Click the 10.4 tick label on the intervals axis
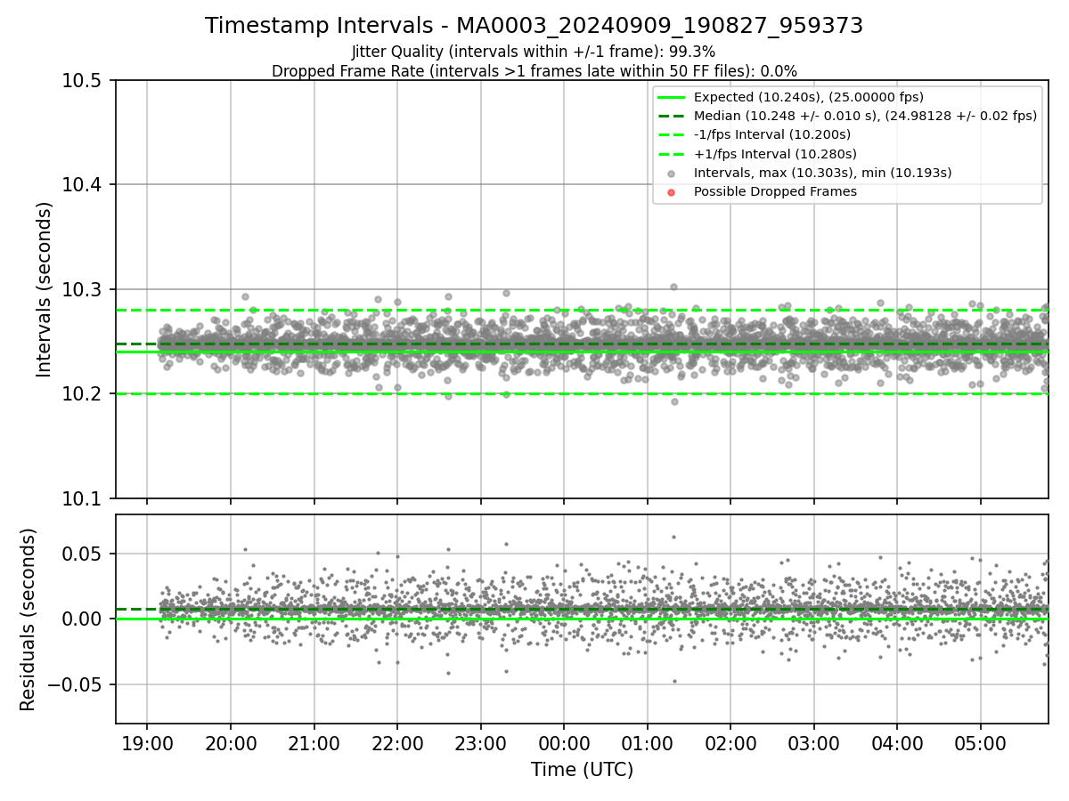 tap(84, 185)
